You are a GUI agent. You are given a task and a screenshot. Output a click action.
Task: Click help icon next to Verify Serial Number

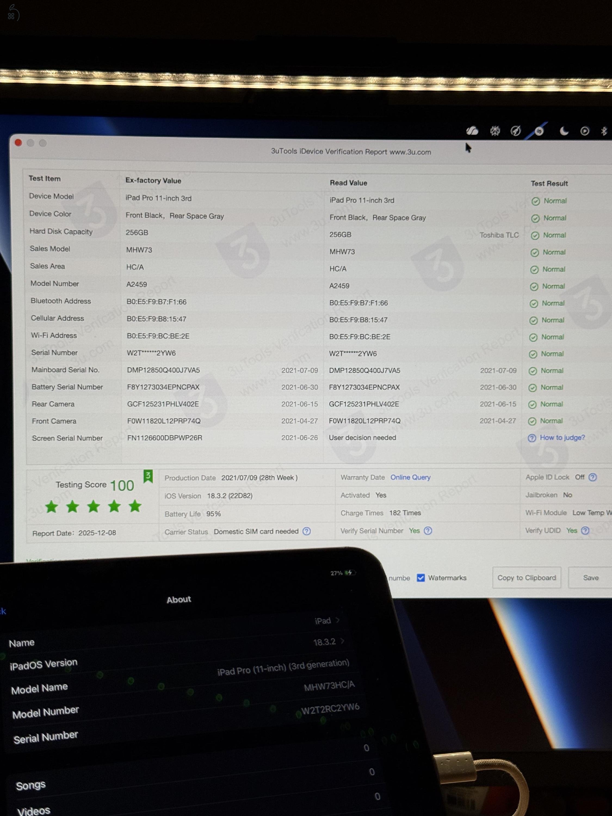click(428, 530)
